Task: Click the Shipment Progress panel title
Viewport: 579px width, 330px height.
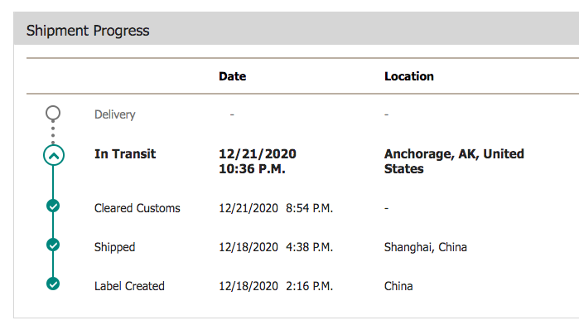Action: pyautogui.click(x=88, y=31)
